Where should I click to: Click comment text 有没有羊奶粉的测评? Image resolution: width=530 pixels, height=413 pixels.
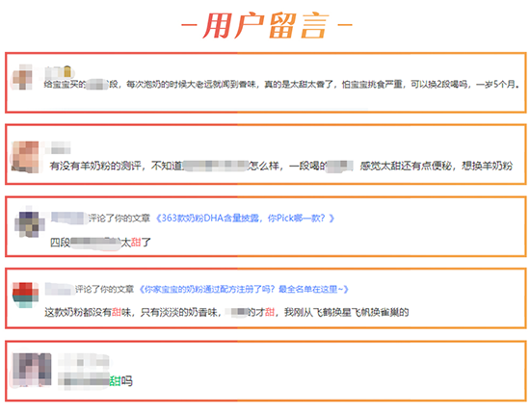point(280,166)
